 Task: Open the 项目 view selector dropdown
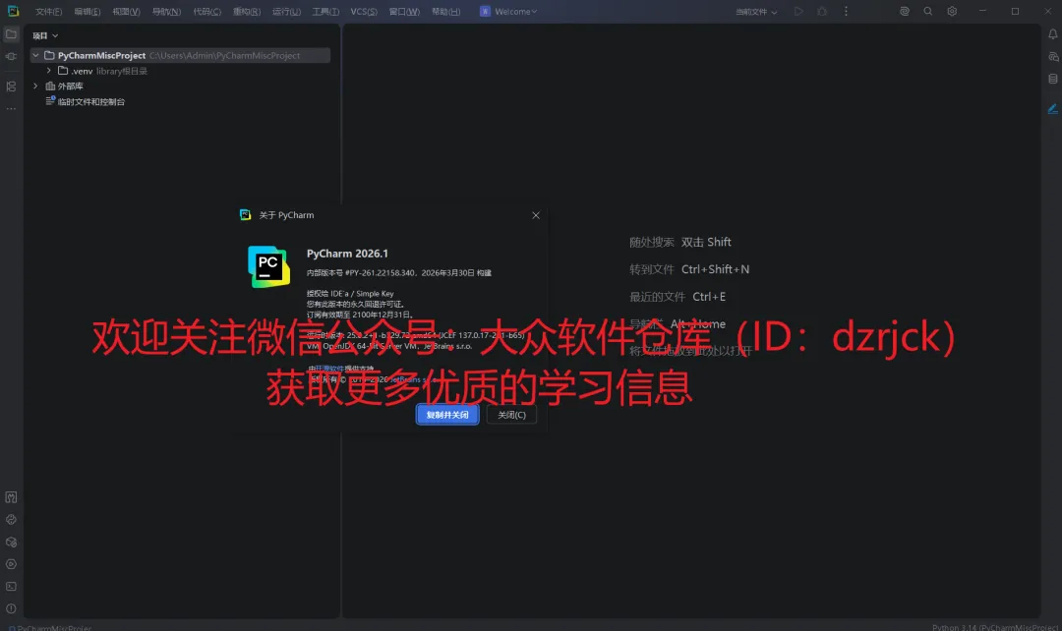[x=45, y=36]
